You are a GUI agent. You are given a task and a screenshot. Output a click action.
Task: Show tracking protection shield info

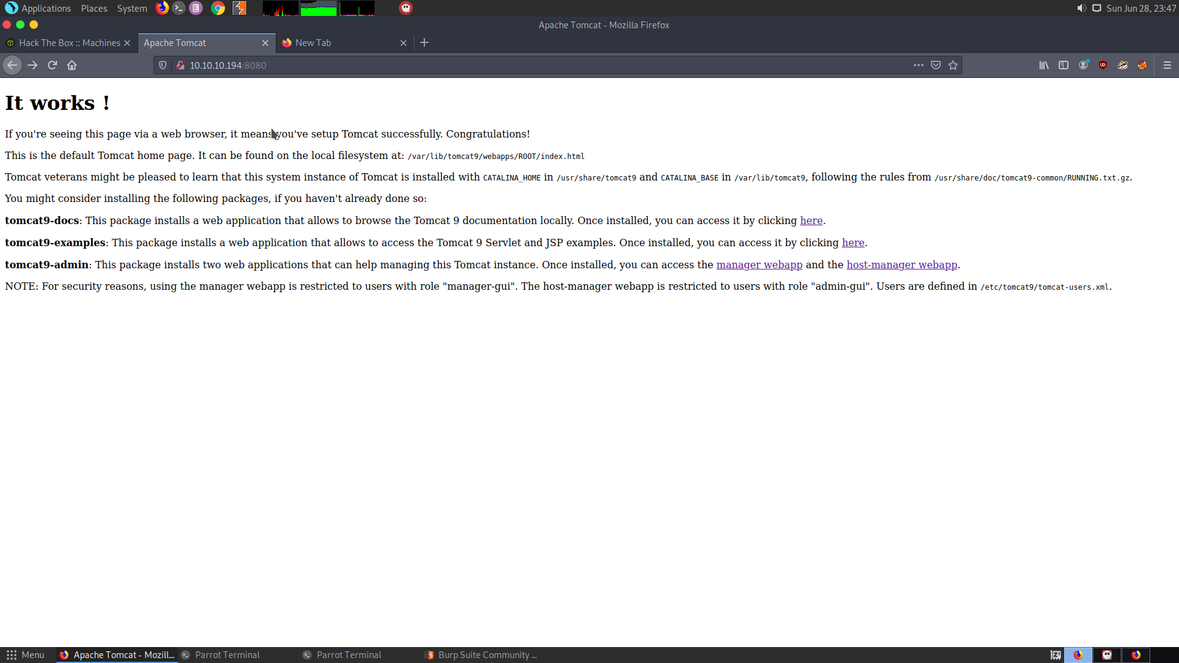coord(163,65)
